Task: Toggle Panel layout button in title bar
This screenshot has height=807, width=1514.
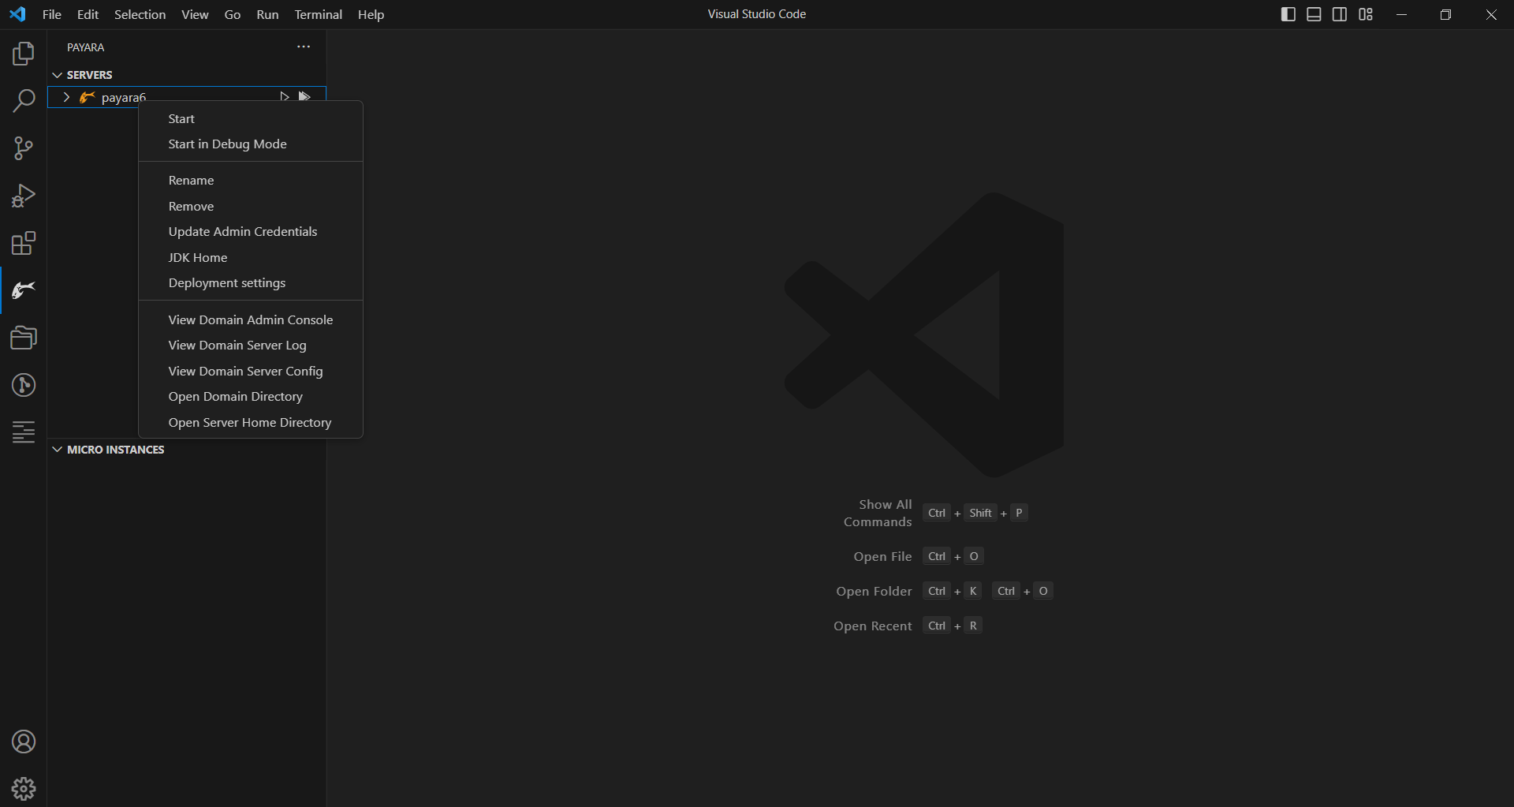Action: coord(1314,14)
